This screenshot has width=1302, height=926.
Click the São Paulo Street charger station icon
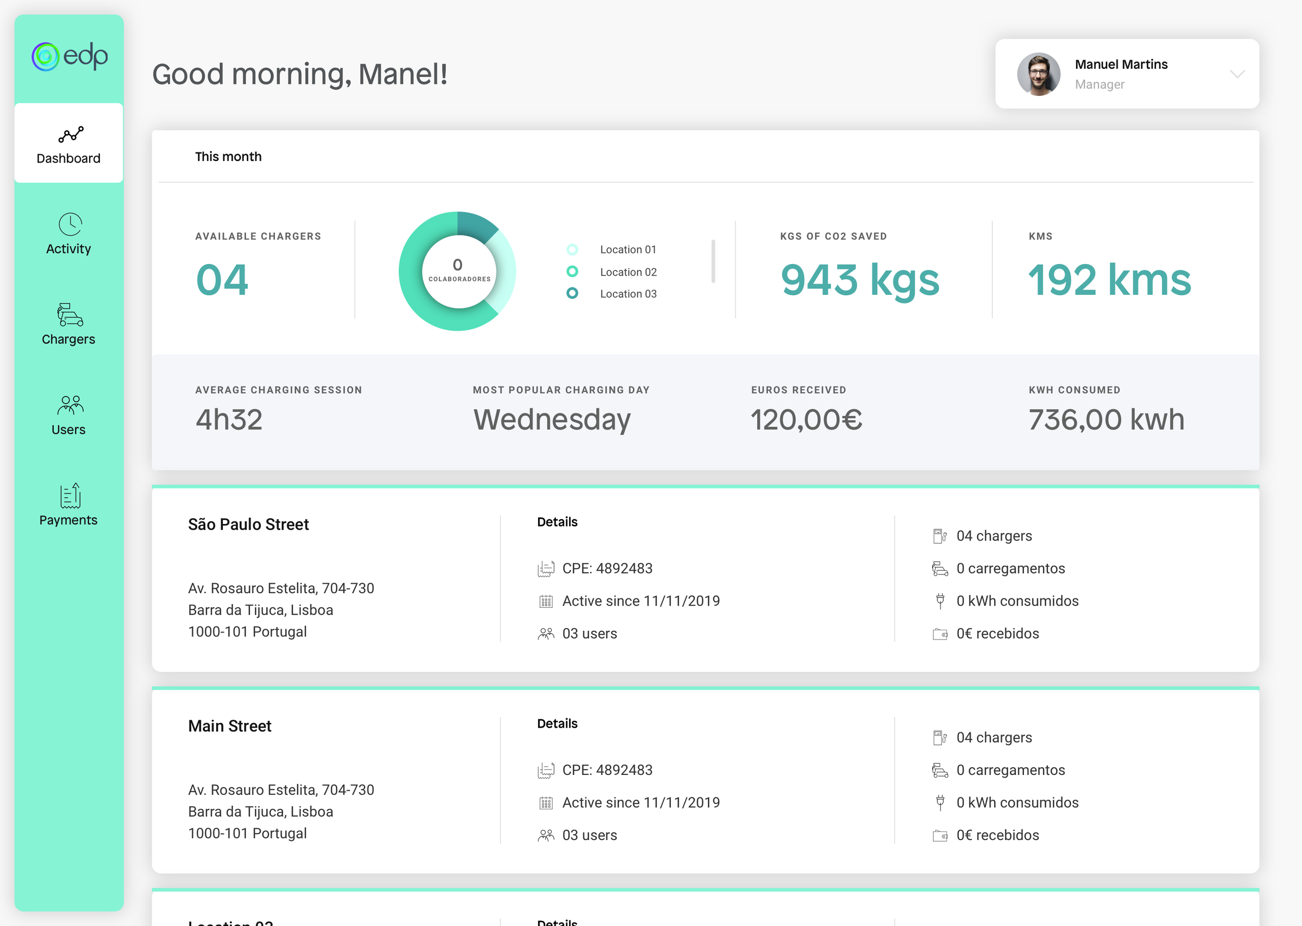tap(940, 536)
